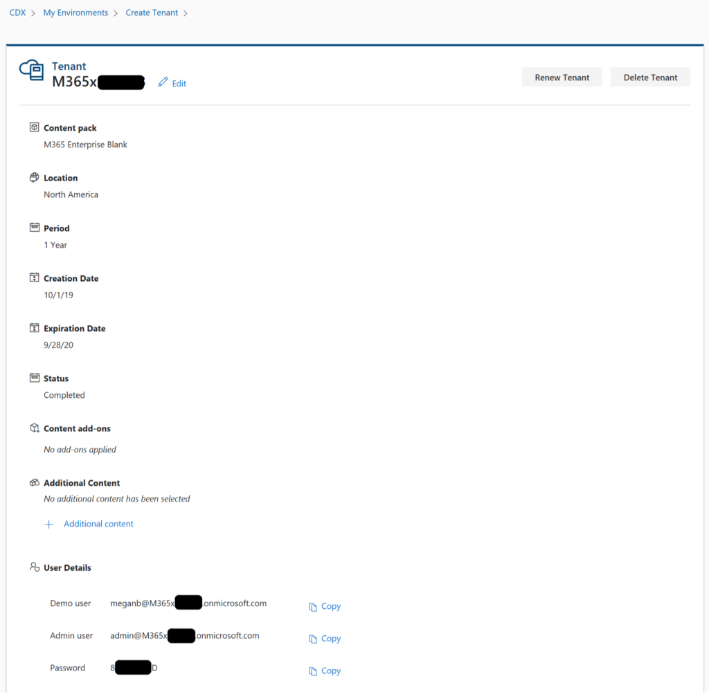Click the chevron after CDX breadcrumb
The image size is (709, 694).
33,14
